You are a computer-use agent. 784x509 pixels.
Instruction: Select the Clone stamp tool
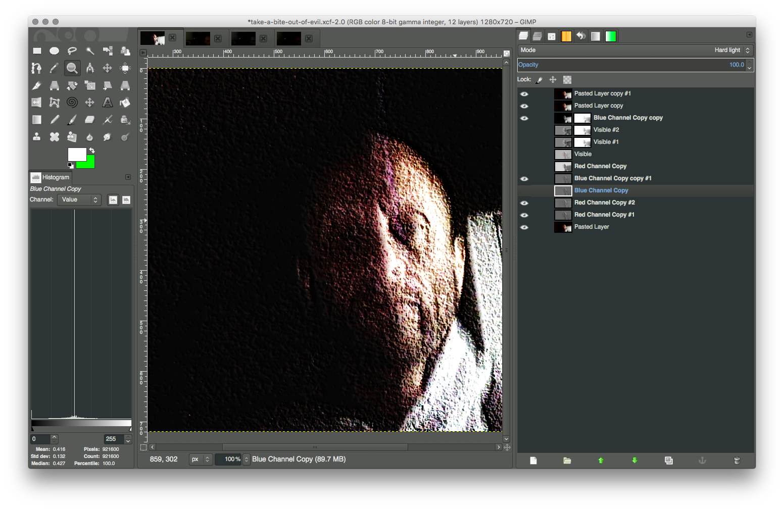point(37,137)
